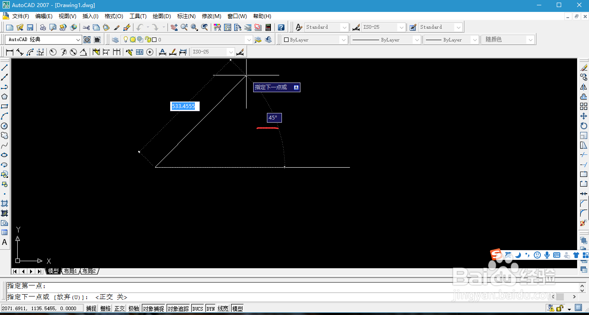This screenshot has height=315, width=589.
Task: Open workspace settings gear icon
Action: pos(87,40)
